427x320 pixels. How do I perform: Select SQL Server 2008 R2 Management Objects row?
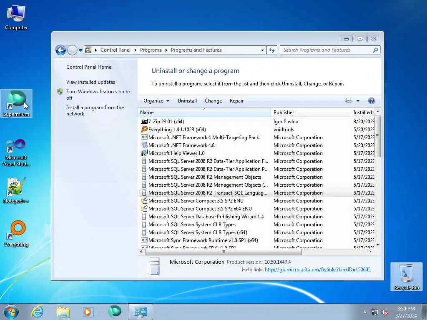pos(256,177)
